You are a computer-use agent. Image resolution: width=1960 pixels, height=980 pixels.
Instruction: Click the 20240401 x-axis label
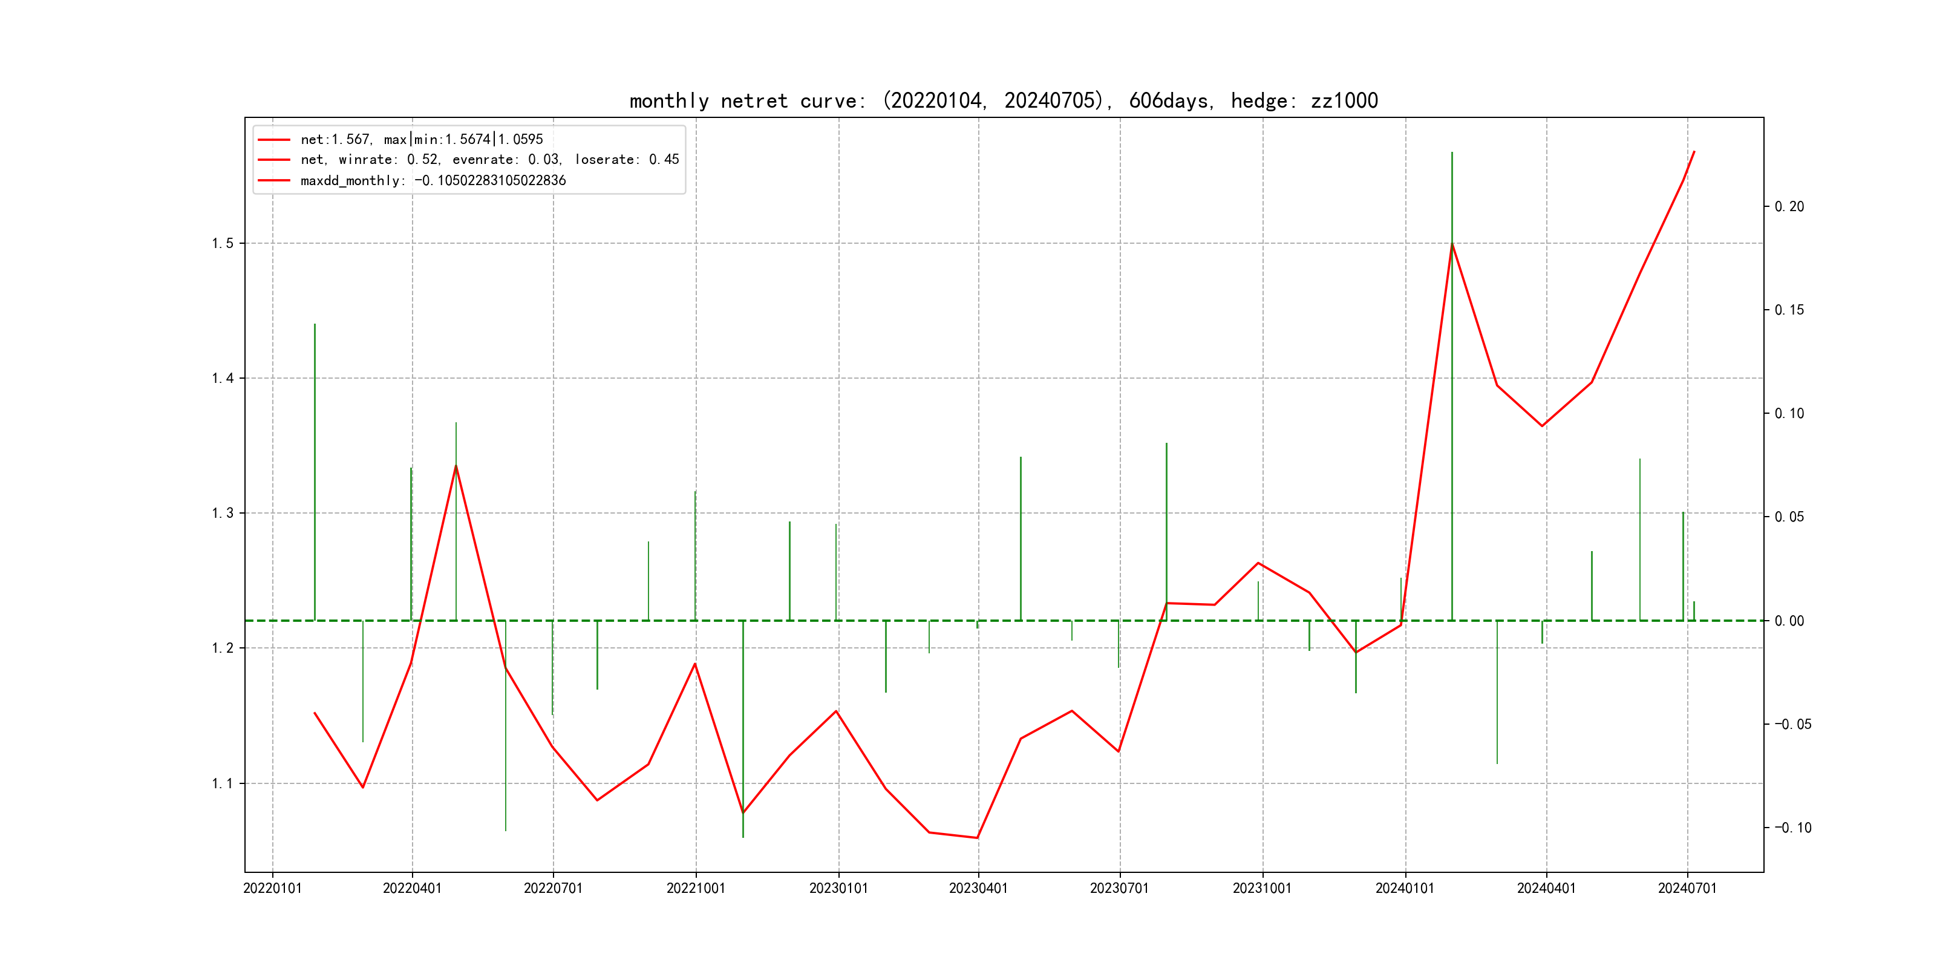(1546, 889)
